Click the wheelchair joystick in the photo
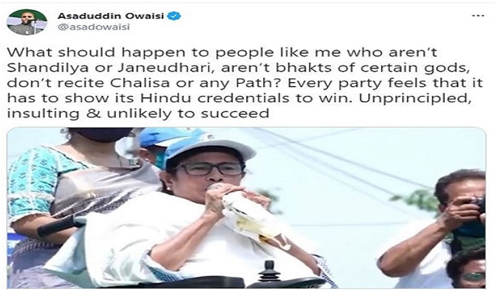The image size is (497, 291). pos(269,271)
